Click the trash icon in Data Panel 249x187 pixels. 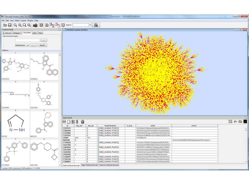coord(82,122)
